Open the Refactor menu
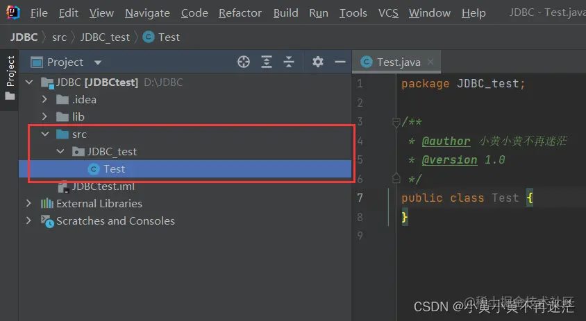Screen dimensions: 586x321 pyautogui.click(x=240, y=12)
